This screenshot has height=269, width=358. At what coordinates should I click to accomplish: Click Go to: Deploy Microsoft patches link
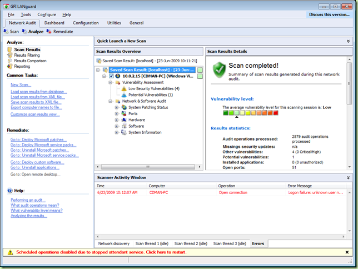pos(38,140)
